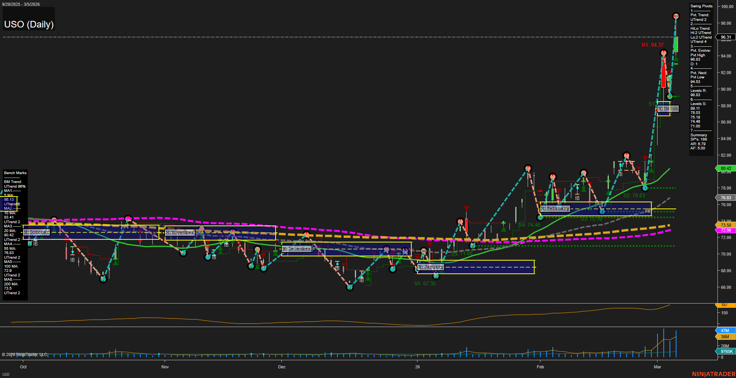Select the M:December monthly range label

[296, 249]
